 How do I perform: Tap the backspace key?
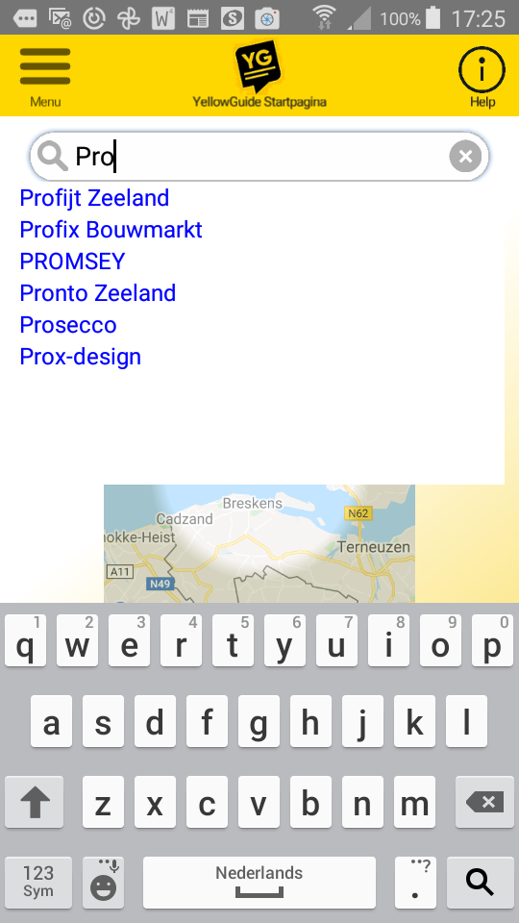[x=484, y=802]
